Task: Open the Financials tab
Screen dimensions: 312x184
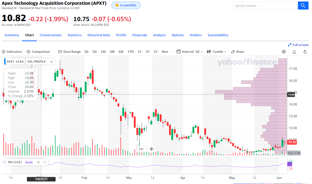Action: click(140, 35)
